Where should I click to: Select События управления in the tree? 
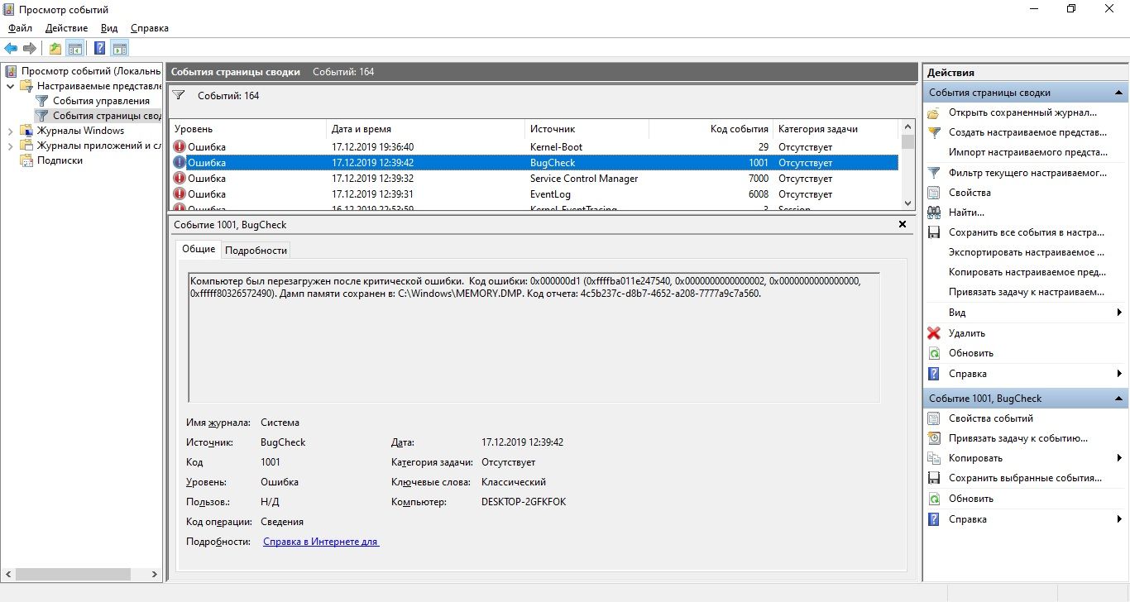[101, 101]
